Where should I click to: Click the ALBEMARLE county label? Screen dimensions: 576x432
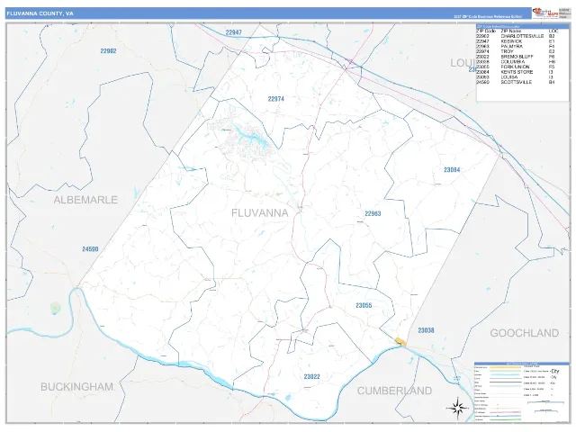85,200
